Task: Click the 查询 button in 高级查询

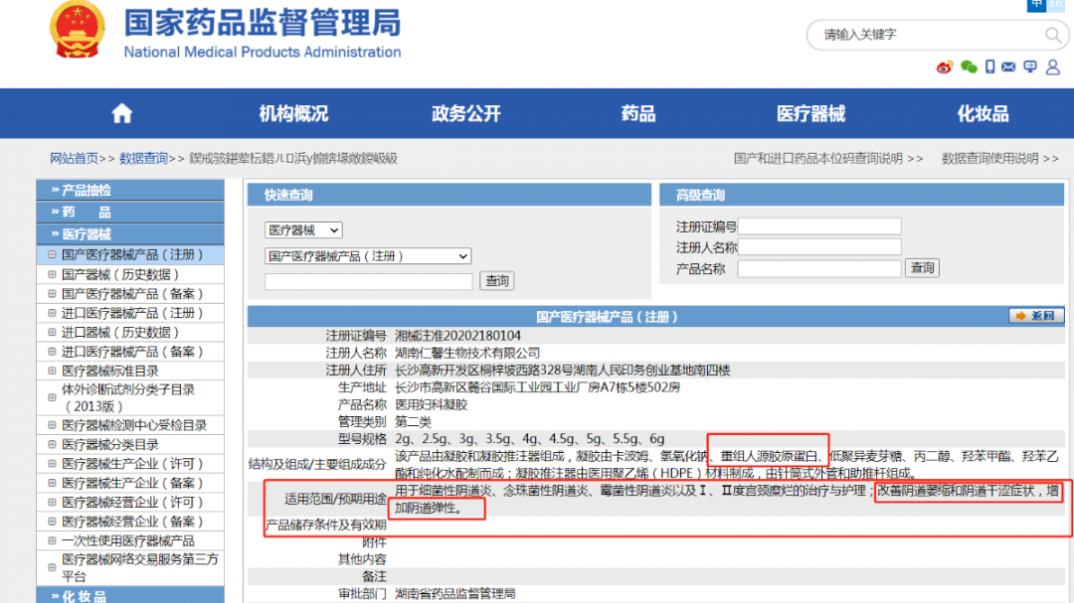Action: click(x=921, y=267)
